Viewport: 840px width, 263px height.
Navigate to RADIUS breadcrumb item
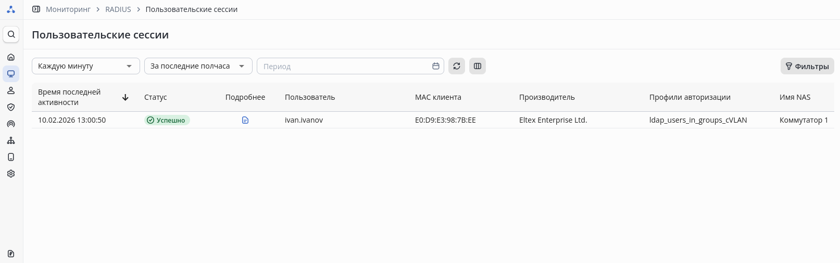click(x=118, y=9)
